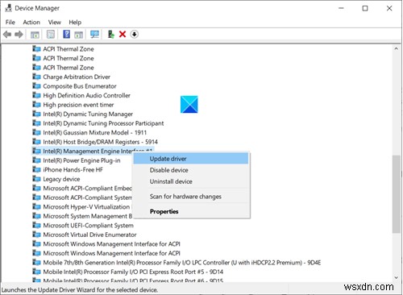The height and width of the screenshot is (295, 403).
Task: Open the View menu
Action: coord(55,23)
